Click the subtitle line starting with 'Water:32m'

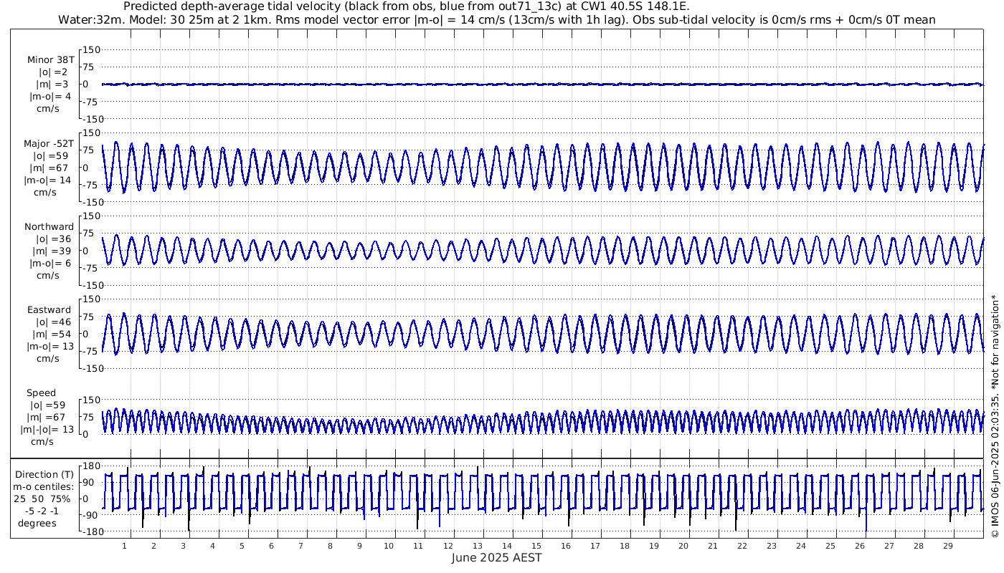(x=496, y=19)
